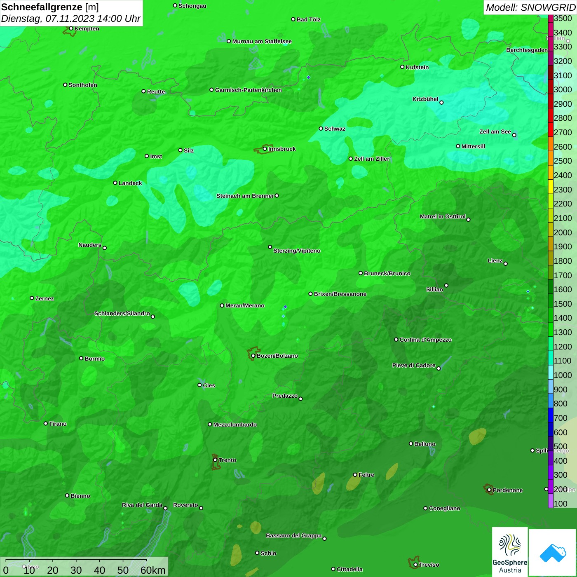The width and height of the screenshot is (577, 577).
Task: Click legend value '1300'
Action: coord(563,332)
